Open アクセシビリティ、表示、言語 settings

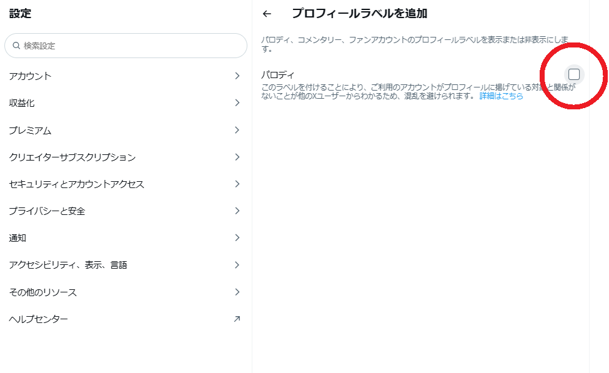coord(68,265)
